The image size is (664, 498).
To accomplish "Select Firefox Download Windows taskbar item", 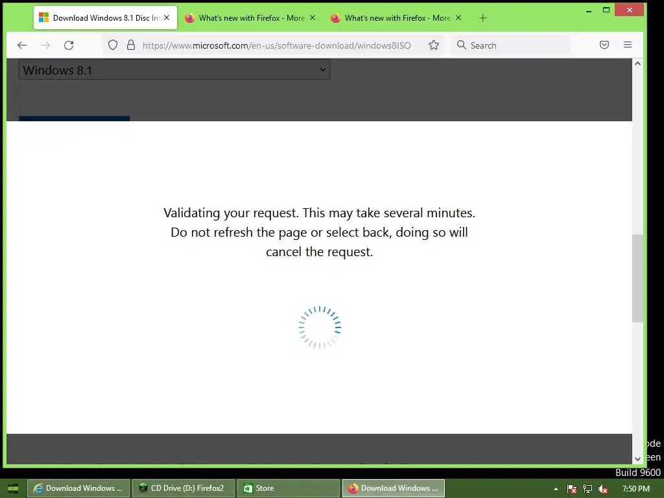I will pyautogui.click(x=394, y=488).
